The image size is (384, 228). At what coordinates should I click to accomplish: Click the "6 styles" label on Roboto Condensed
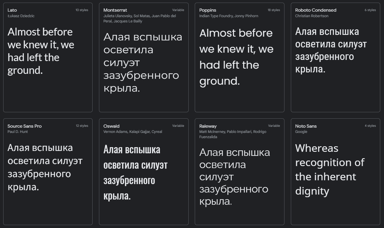(370, 10)
